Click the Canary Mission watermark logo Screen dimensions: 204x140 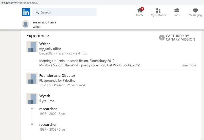[162, 38]
